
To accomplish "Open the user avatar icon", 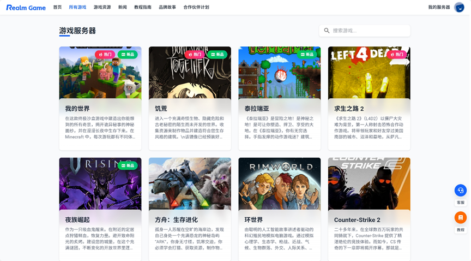I will coord(460,7).
